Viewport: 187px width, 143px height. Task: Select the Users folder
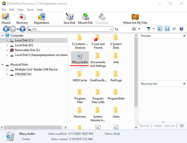click(x=116, y=113)
